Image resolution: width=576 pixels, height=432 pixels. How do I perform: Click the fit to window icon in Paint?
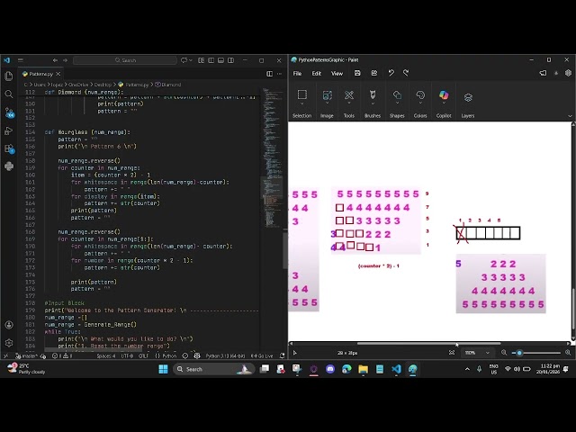(x=452, y=353)
